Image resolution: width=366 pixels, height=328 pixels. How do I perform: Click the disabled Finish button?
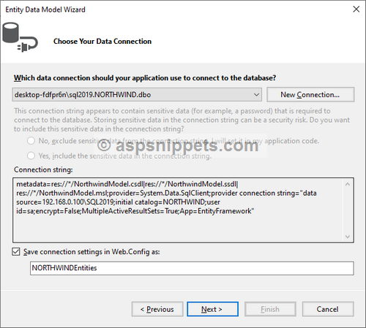pyautogui.click(x=270, y=309)
